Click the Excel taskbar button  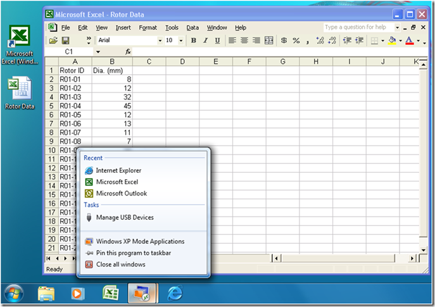(x=110, y=294)
